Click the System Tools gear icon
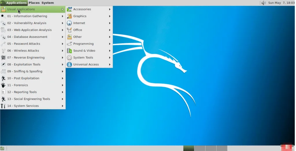296x151 pixels. click(x=69, y=58)
